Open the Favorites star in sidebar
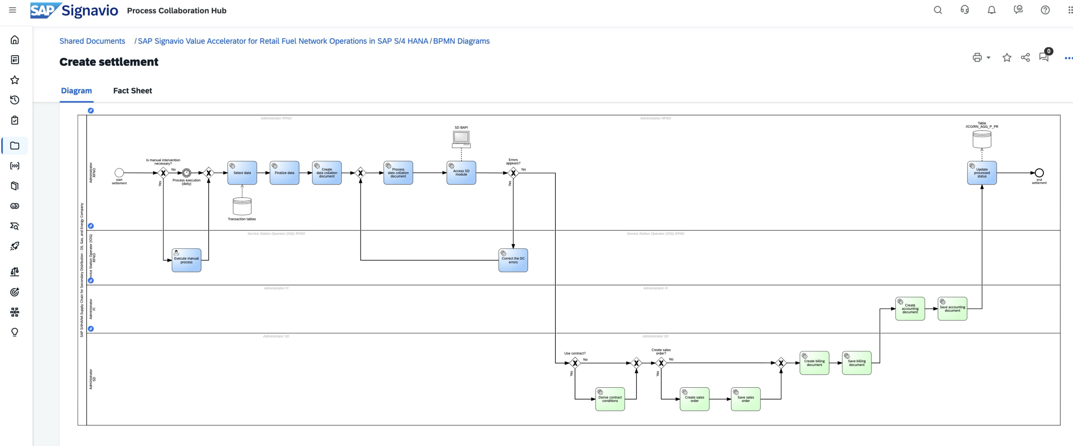The height and width of the screenshot is (446, 1073). click(15, 80)
